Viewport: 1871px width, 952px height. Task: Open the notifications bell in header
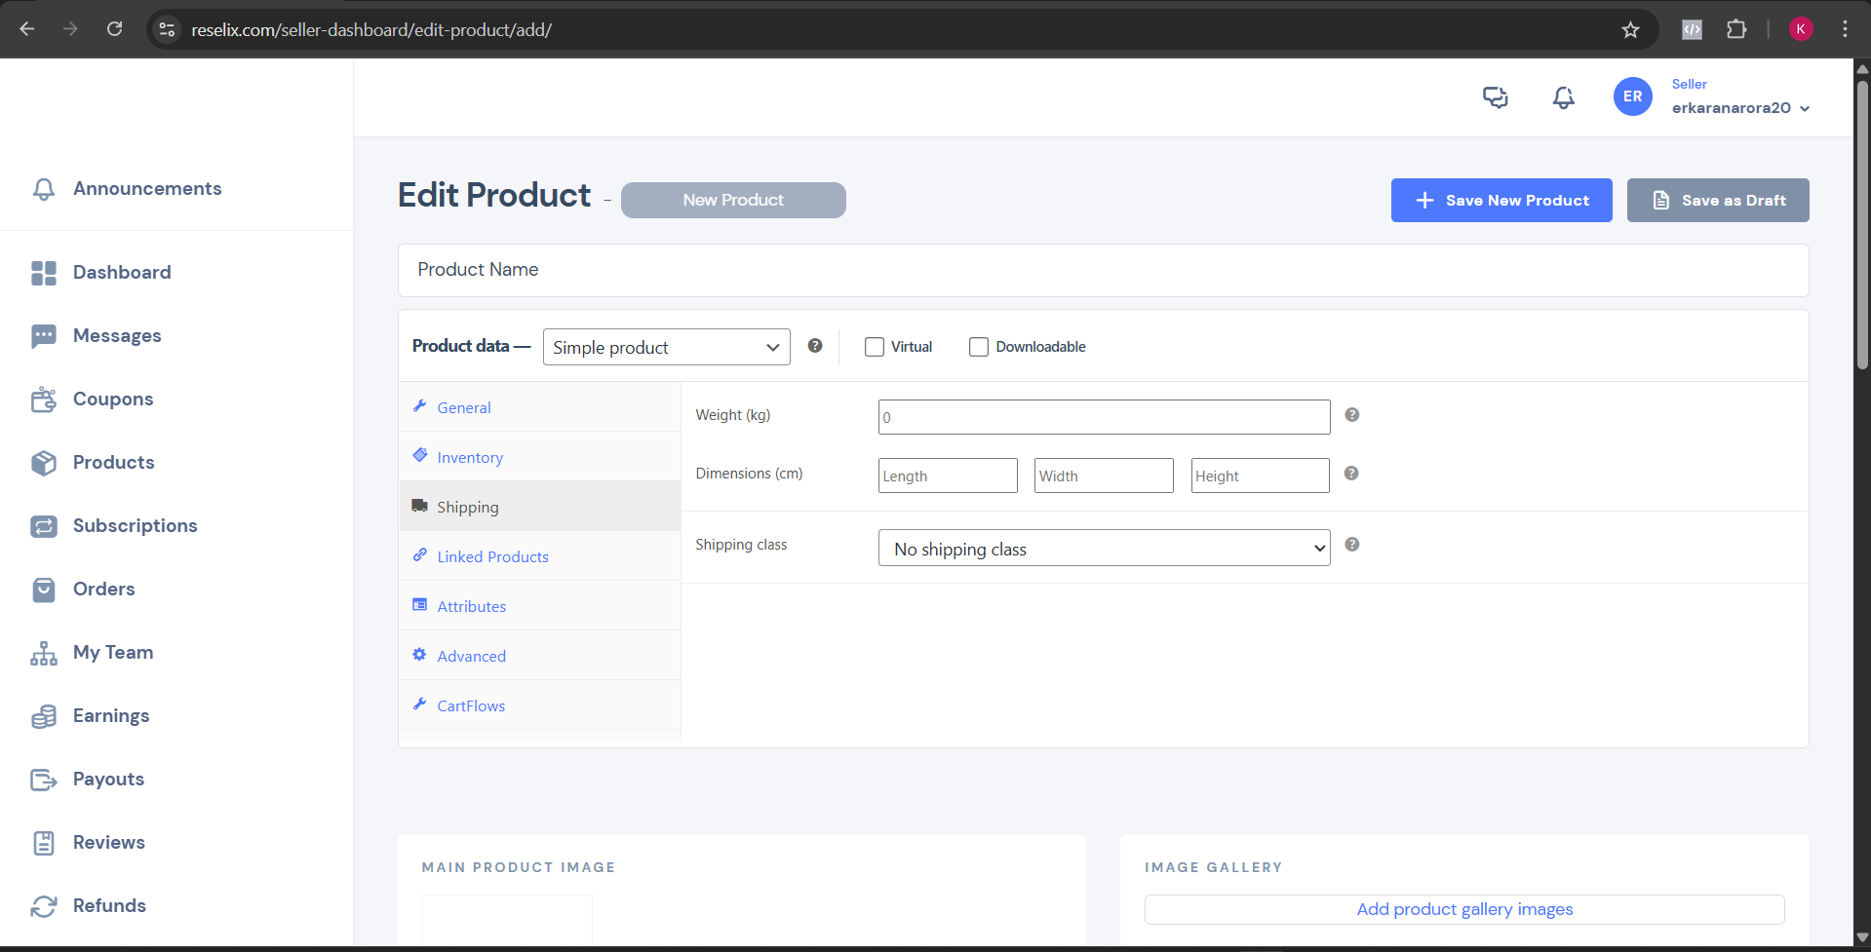tap(1563, 96)
